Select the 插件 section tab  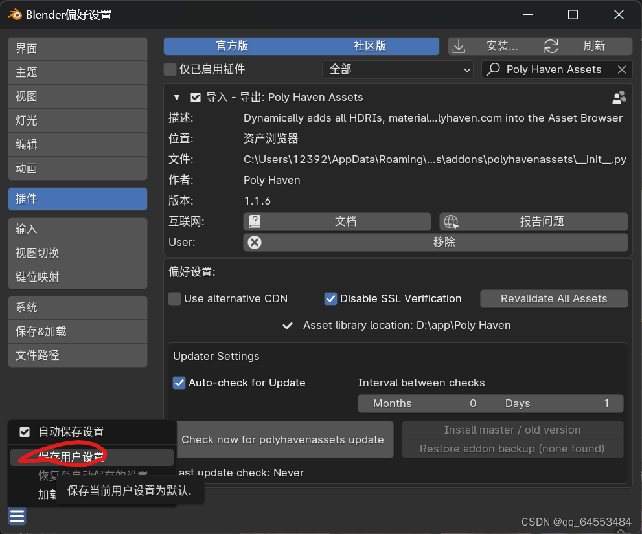point(78,199)
